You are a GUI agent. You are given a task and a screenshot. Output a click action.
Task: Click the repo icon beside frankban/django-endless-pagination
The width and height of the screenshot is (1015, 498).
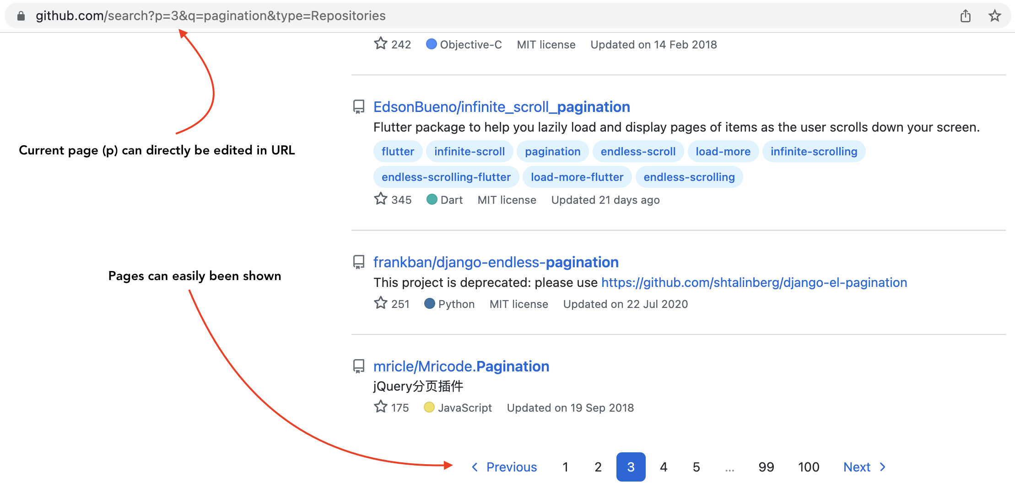tap(358, 262)
